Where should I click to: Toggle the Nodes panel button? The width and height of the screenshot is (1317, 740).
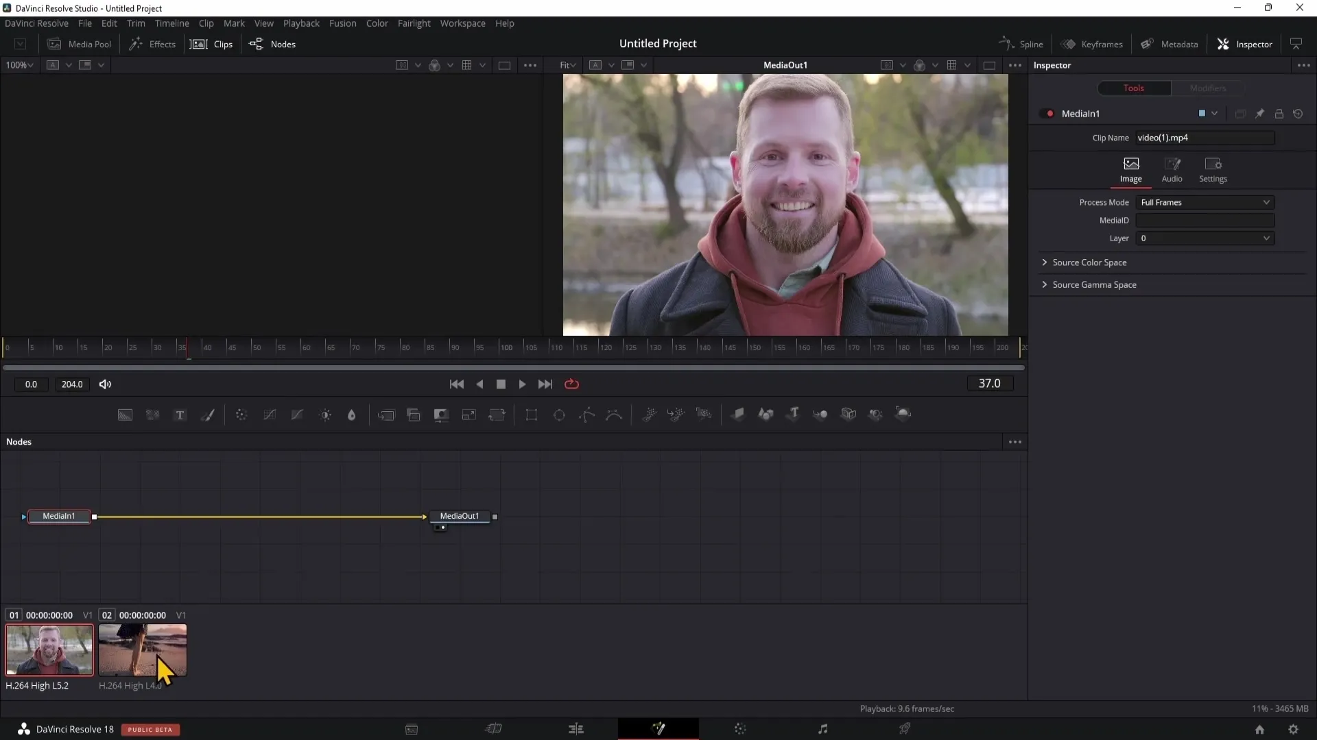click(272, 44)
